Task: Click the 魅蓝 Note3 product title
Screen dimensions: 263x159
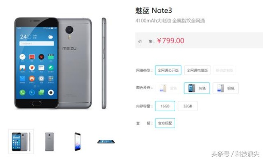Action: coord(153,10)
